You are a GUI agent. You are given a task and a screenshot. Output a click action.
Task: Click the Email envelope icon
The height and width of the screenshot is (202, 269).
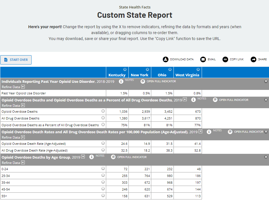pos(203,59)
